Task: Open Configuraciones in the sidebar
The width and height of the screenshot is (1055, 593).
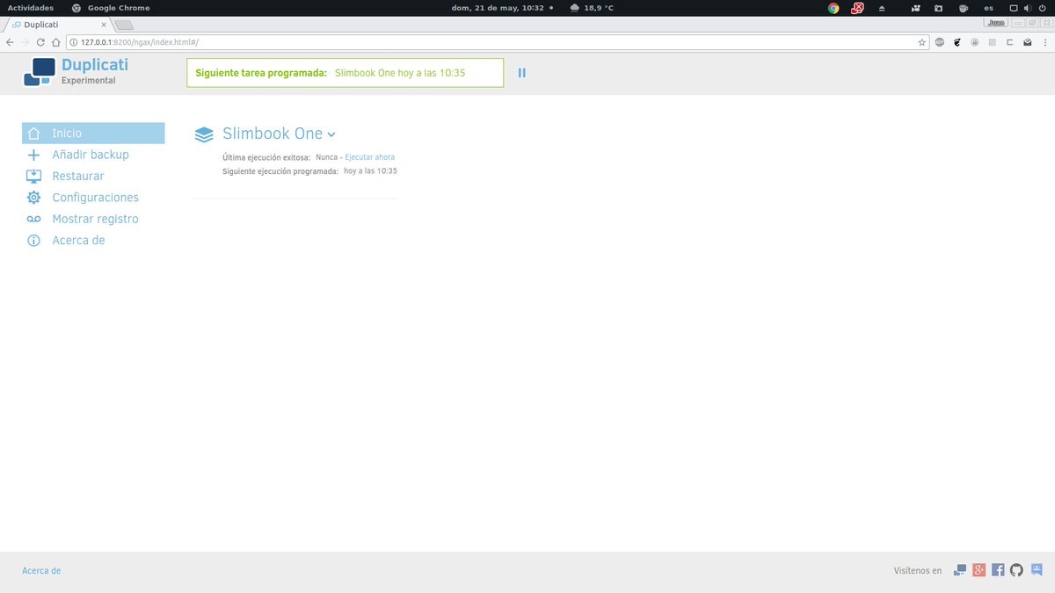Action: (96, 198)
